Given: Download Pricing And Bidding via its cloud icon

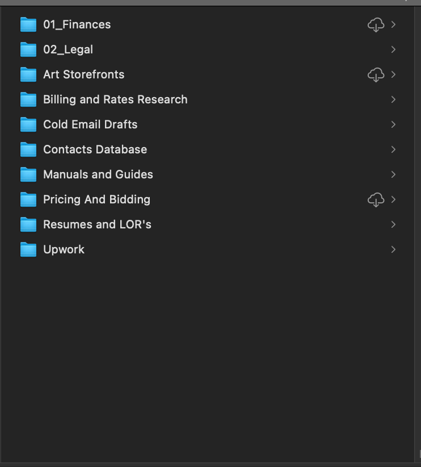Looking at the screenshot, I should [x=376, y=200].
